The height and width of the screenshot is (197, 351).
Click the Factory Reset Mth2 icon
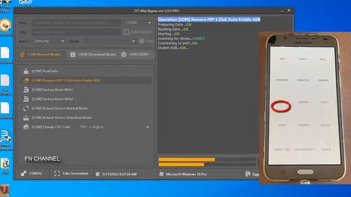coord(26,99)
